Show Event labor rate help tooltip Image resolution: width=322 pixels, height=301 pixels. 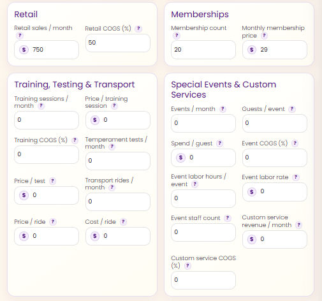(296, 177)
